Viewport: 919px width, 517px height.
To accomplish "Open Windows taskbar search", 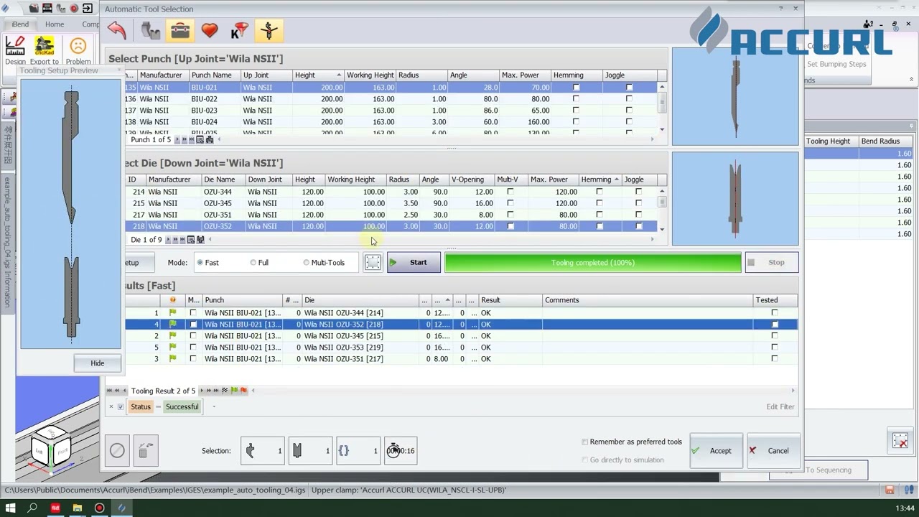I will [32, 508].
